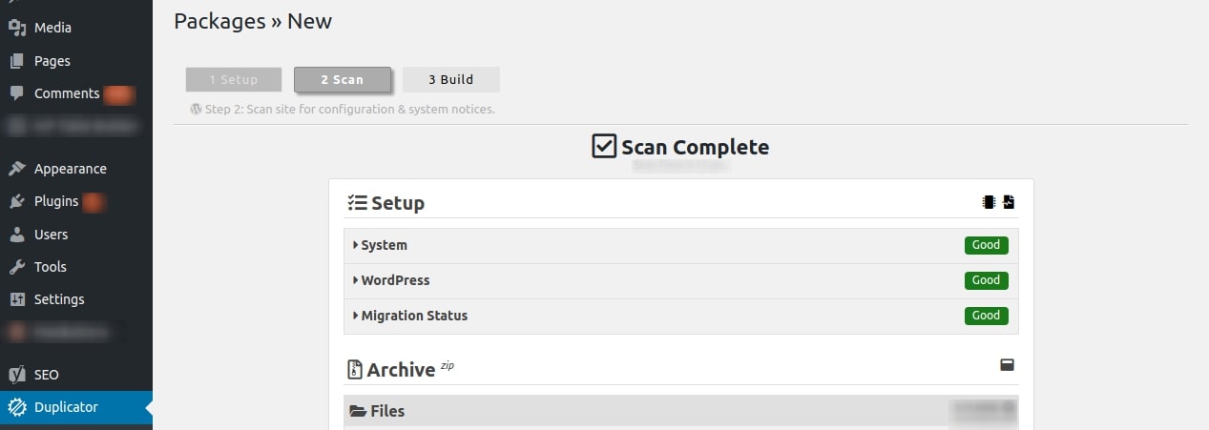Click the Users person icon
Screen dimensions: 1209x430
[x=16, y=234]
